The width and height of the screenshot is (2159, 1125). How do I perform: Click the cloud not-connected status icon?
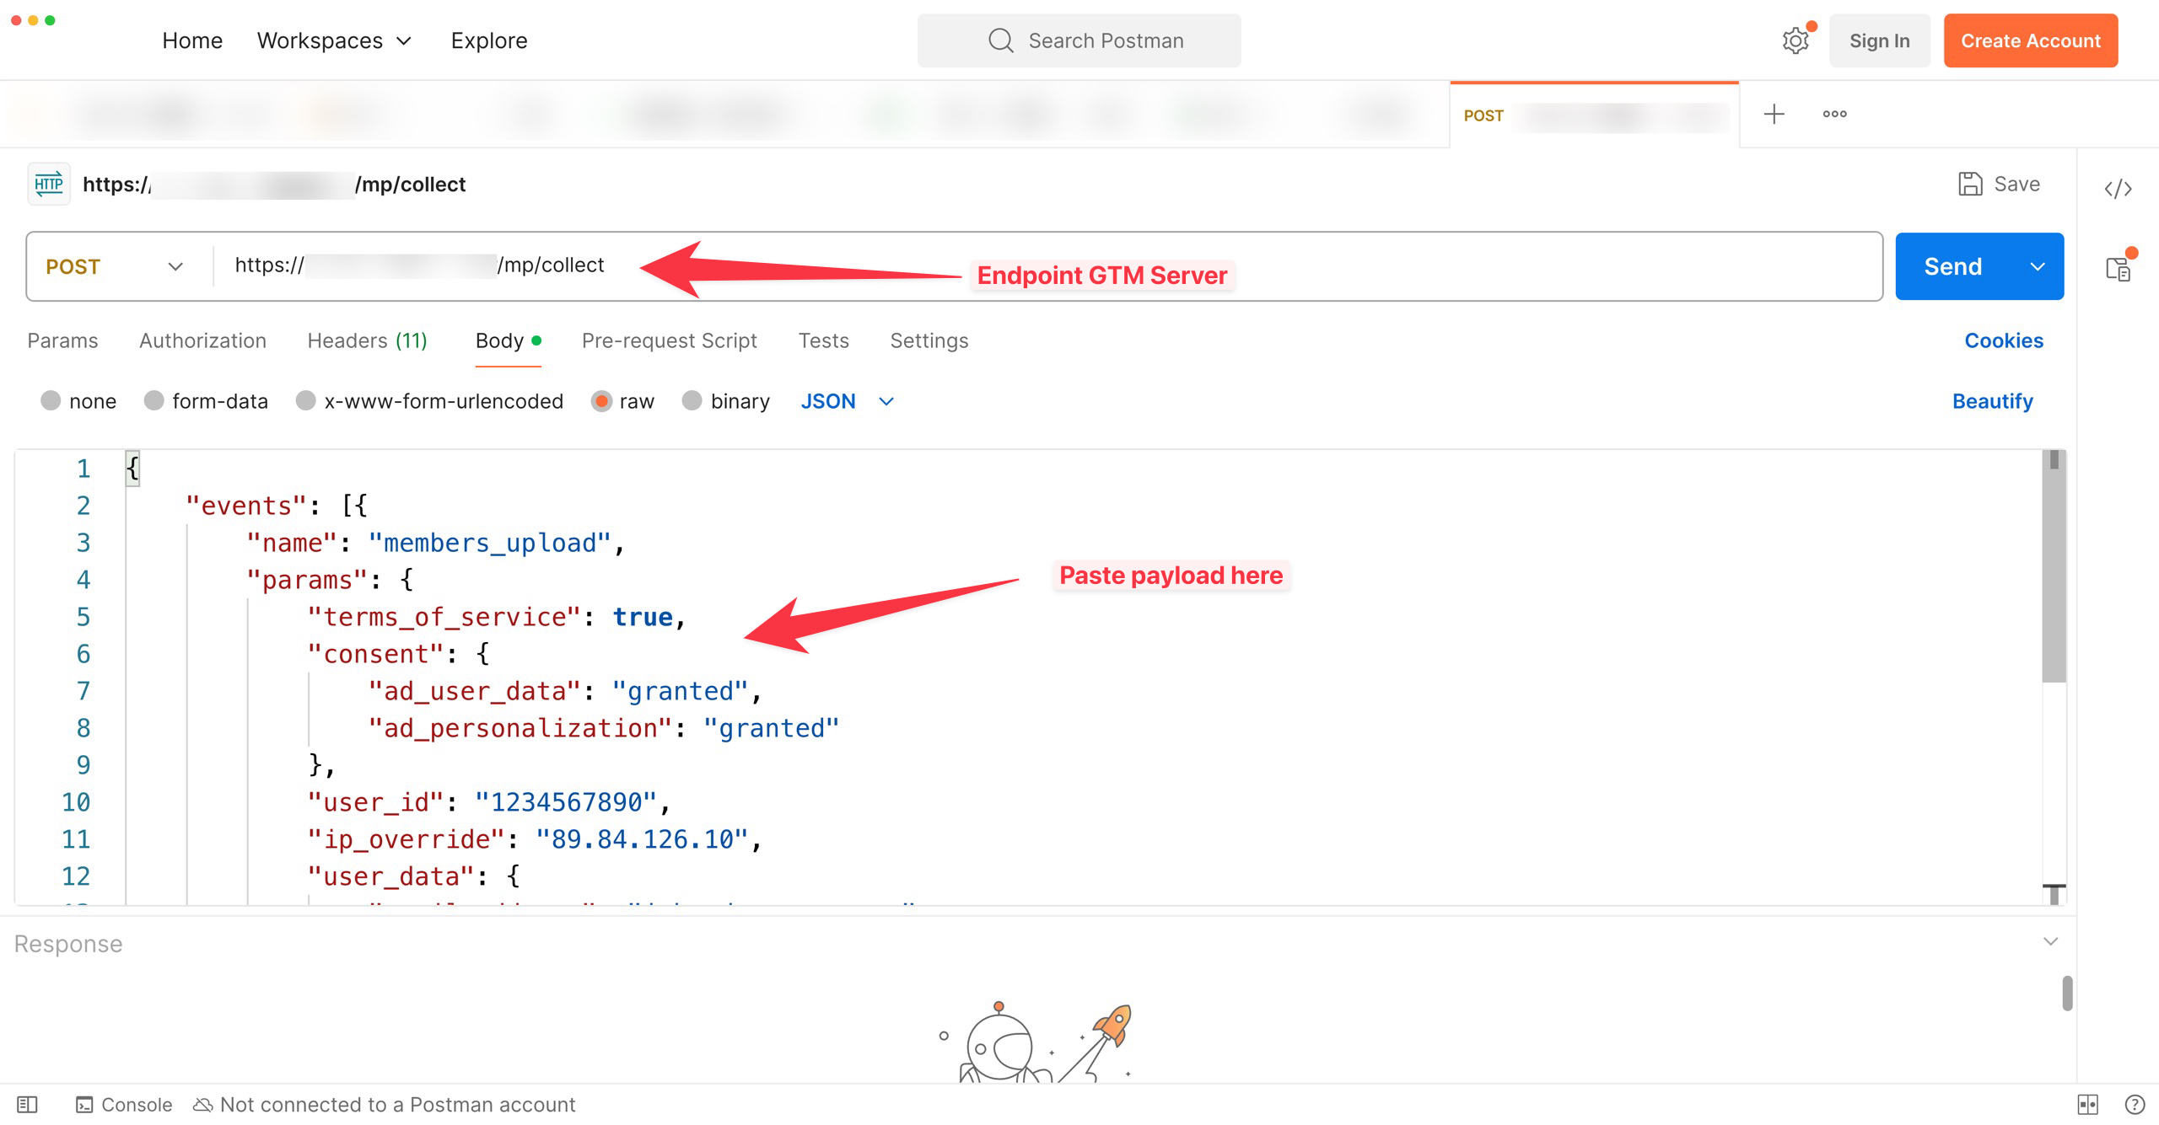point(202,1104)
